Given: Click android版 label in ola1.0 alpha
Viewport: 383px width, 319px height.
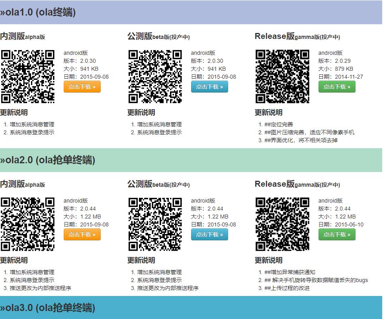Looking at the screenshot, I should (x=76, y=53).
